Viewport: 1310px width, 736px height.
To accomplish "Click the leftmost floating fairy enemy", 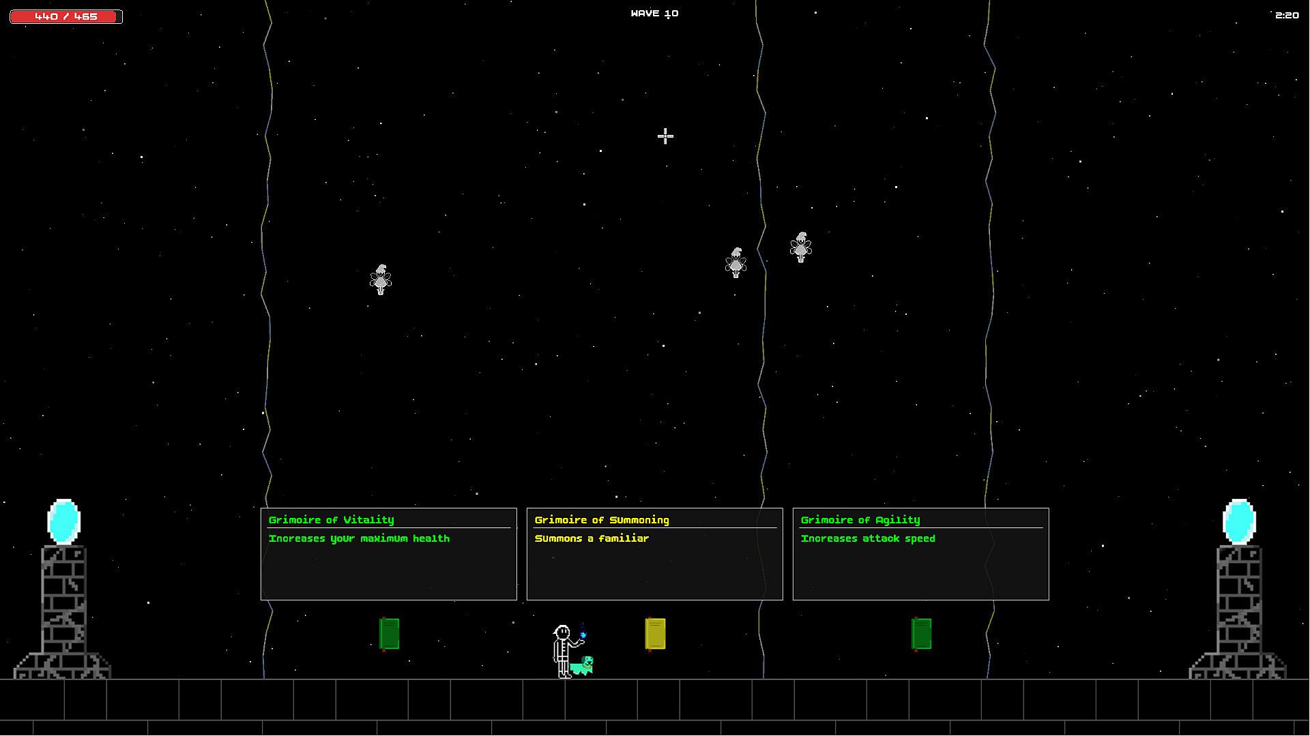I will click(381, 280).
